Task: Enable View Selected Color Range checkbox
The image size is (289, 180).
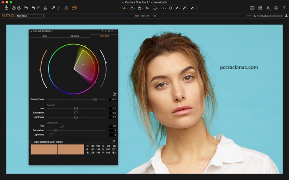Action: pos(32,142)
